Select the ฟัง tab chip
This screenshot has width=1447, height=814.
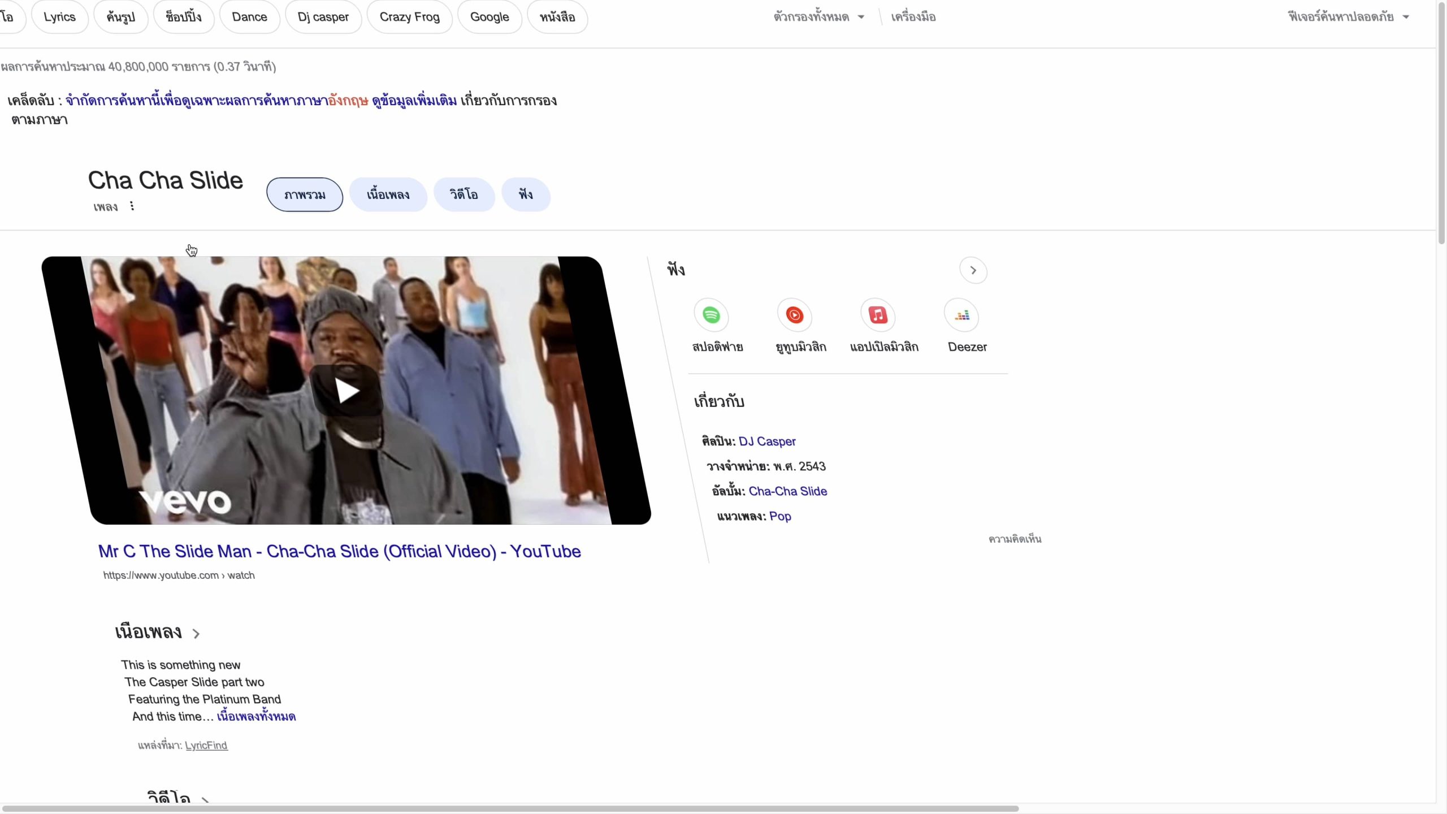click(x=526, y=195)
